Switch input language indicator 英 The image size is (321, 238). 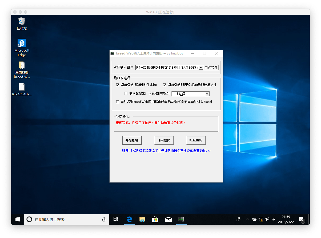(273, 219)
